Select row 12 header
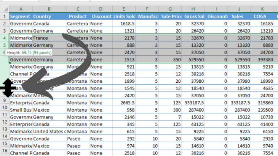 (5, 122)
